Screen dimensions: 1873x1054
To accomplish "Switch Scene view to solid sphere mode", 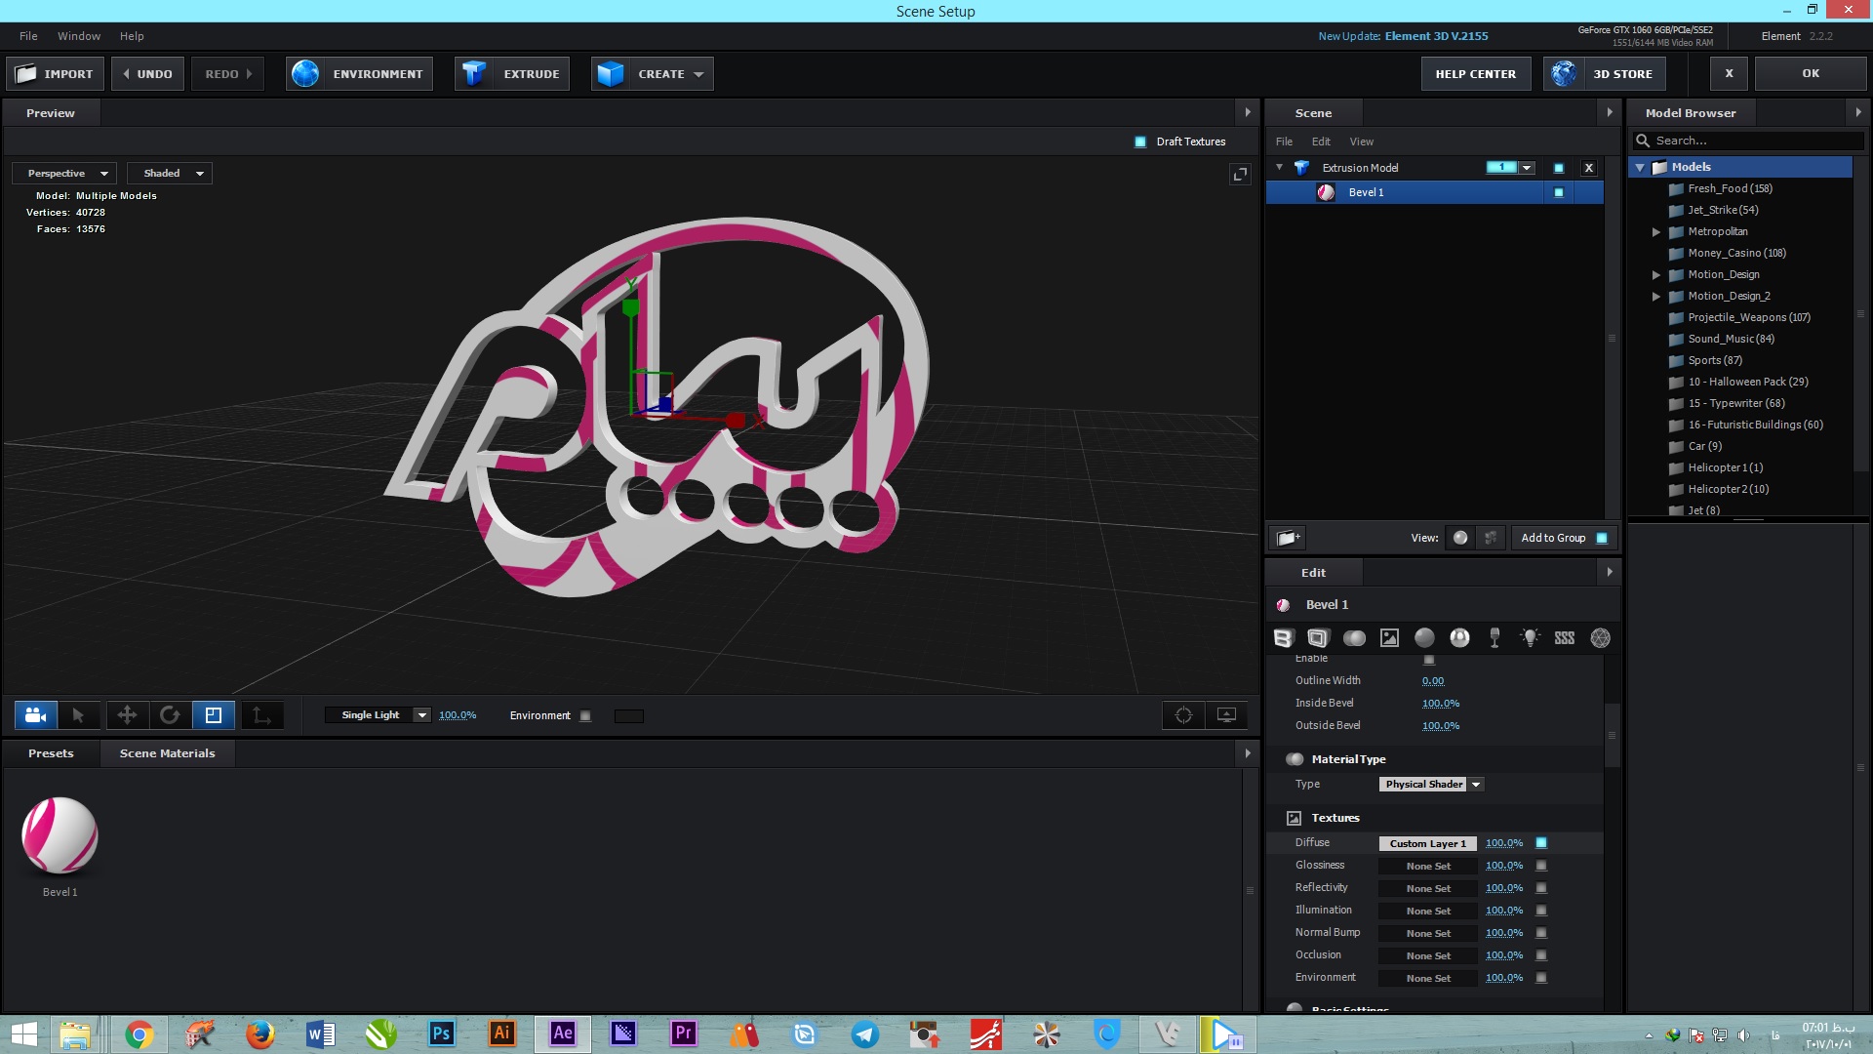I will coord(1460,538).
